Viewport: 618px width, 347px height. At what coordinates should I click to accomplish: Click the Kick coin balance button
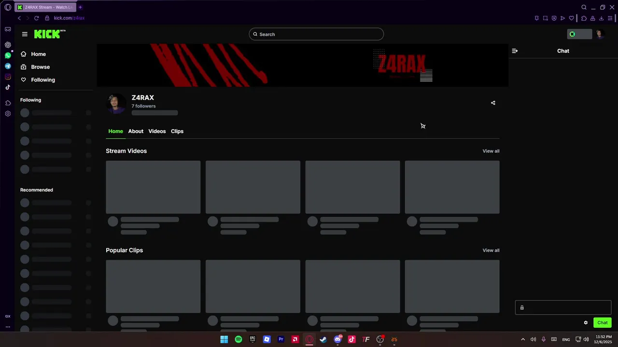click(x=579, y=34)
